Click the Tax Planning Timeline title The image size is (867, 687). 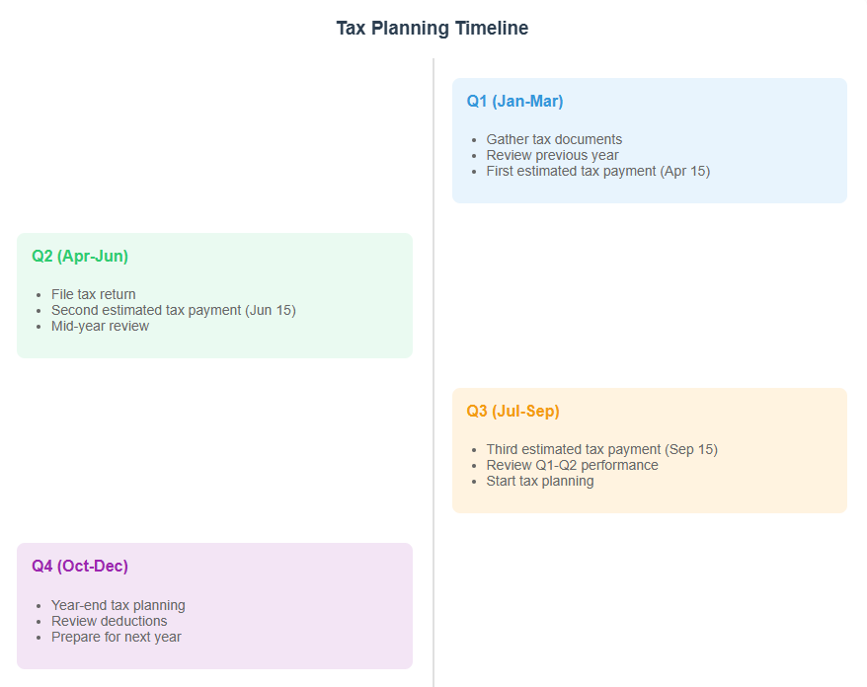[433, 29]
